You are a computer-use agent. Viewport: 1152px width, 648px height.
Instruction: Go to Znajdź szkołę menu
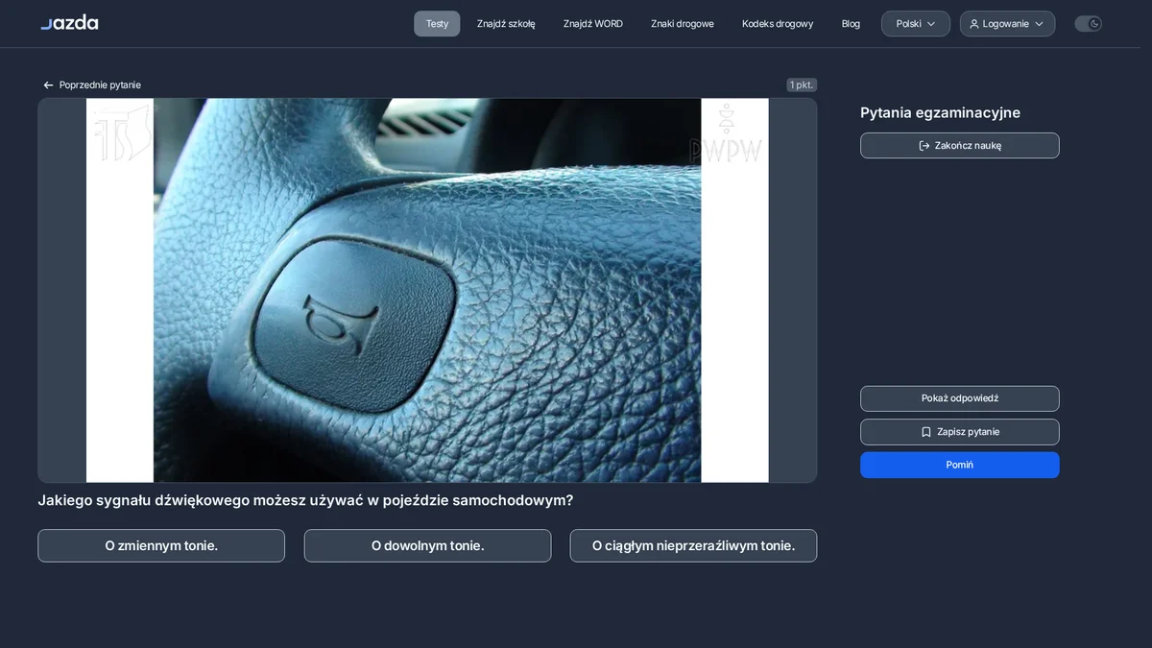click(x=506, y=24)
